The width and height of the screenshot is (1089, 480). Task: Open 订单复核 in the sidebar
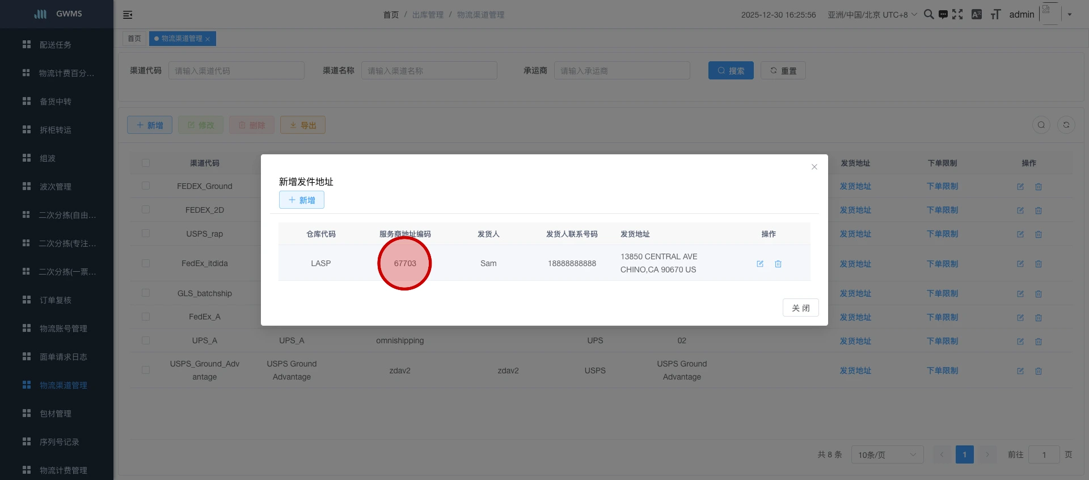click(x=57, y=300)
